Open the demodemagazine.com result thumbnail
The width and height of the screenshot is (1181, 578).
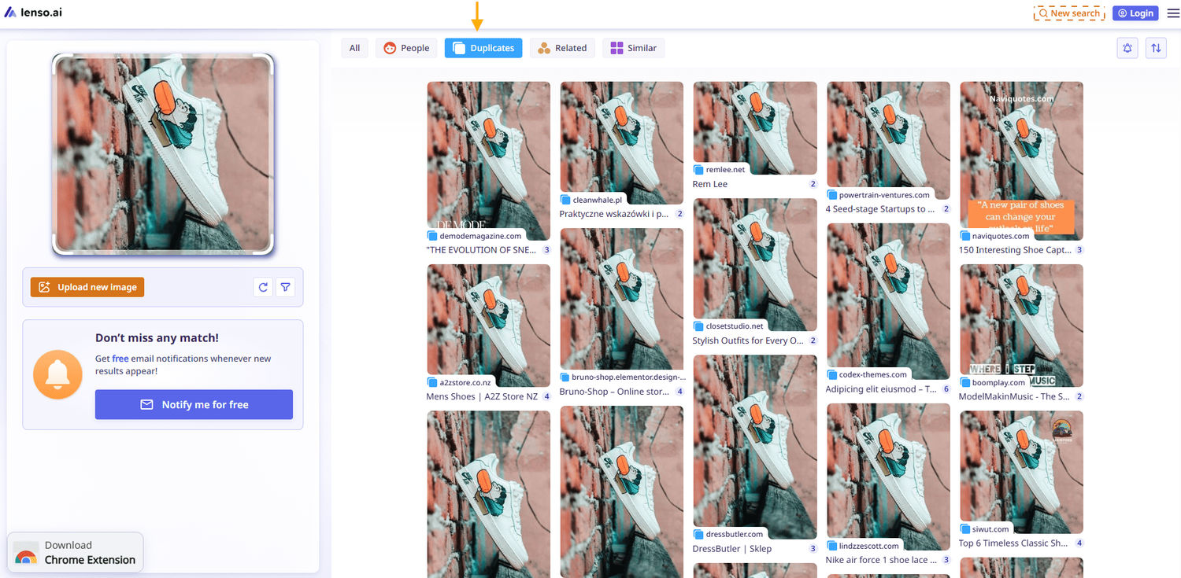tap(488, 157)
